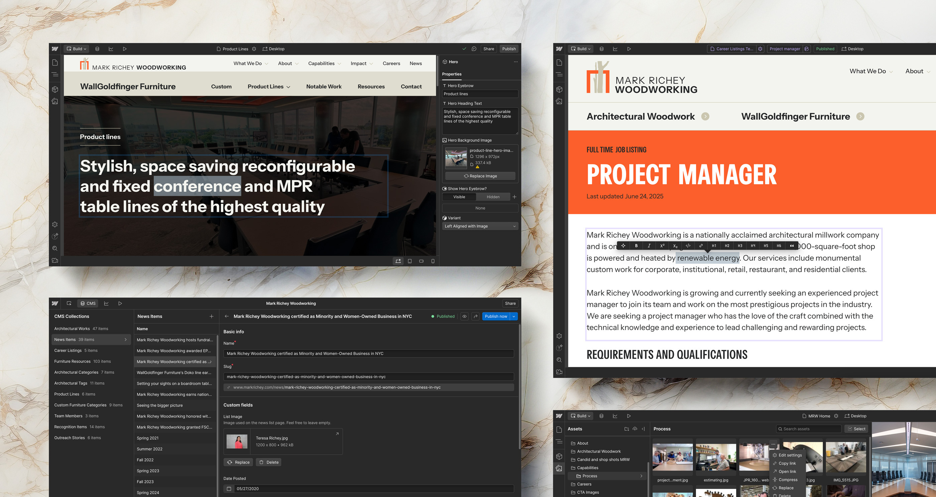Open the Assets panel in the Product Lines window
Screen dimensions: 936x497
click(55, 102)
